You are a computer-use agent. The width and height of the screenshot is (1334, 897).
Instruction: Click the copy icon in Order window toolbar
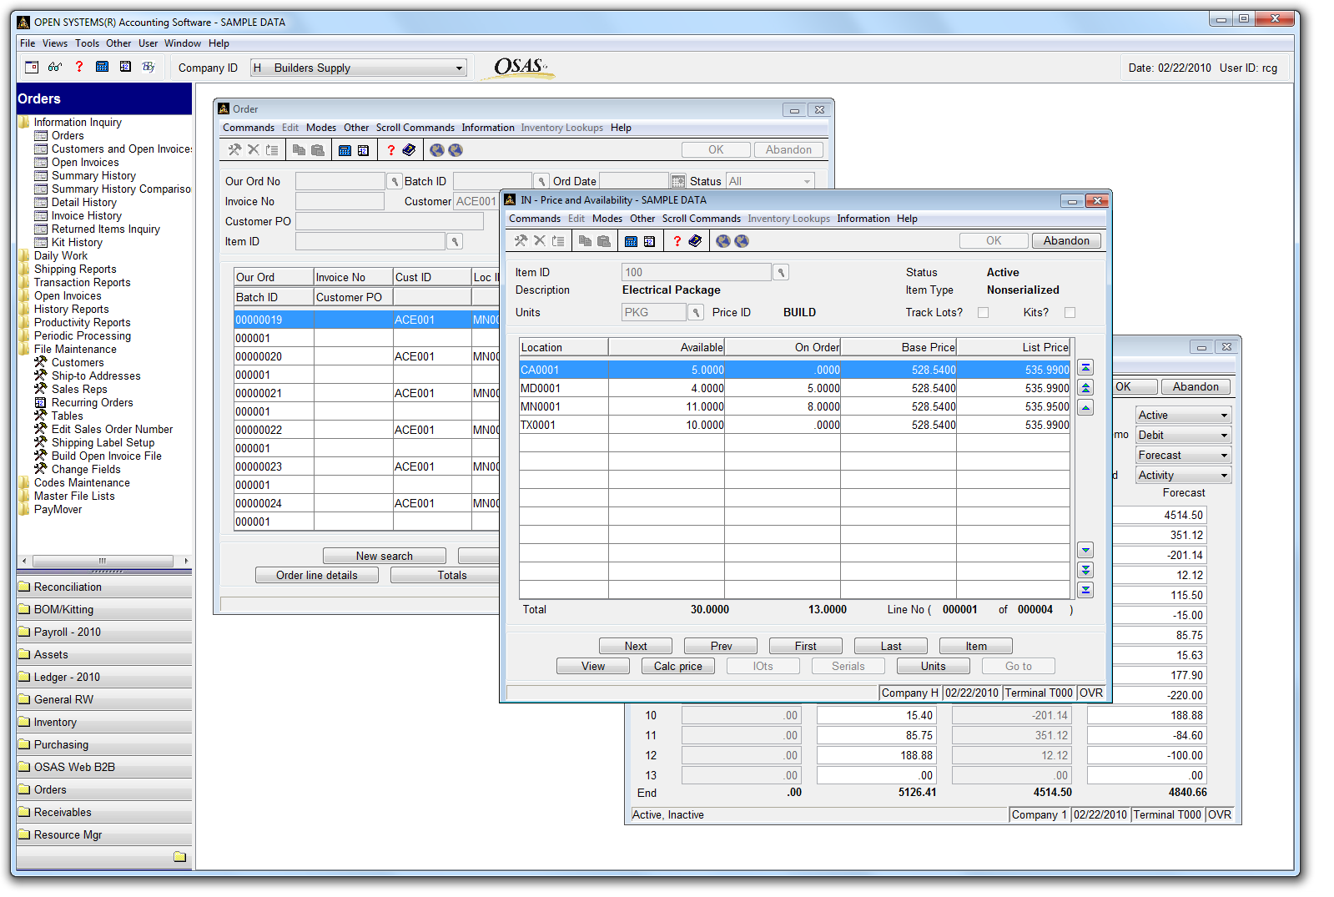pos(299,150)
